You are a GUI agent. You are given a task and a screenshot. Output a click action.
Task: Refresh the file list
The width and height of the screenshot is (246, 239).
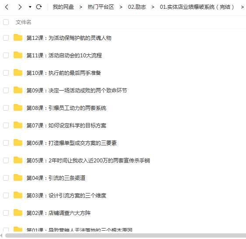coord(39,7)
